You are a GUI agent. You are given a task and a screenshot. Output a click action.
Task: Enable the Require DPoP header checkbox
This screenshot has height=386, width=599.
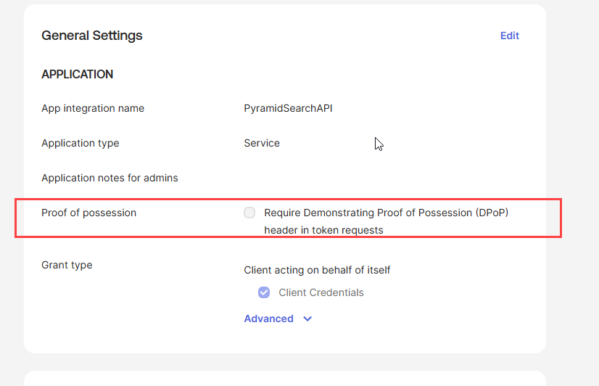(x=249, y=213)
